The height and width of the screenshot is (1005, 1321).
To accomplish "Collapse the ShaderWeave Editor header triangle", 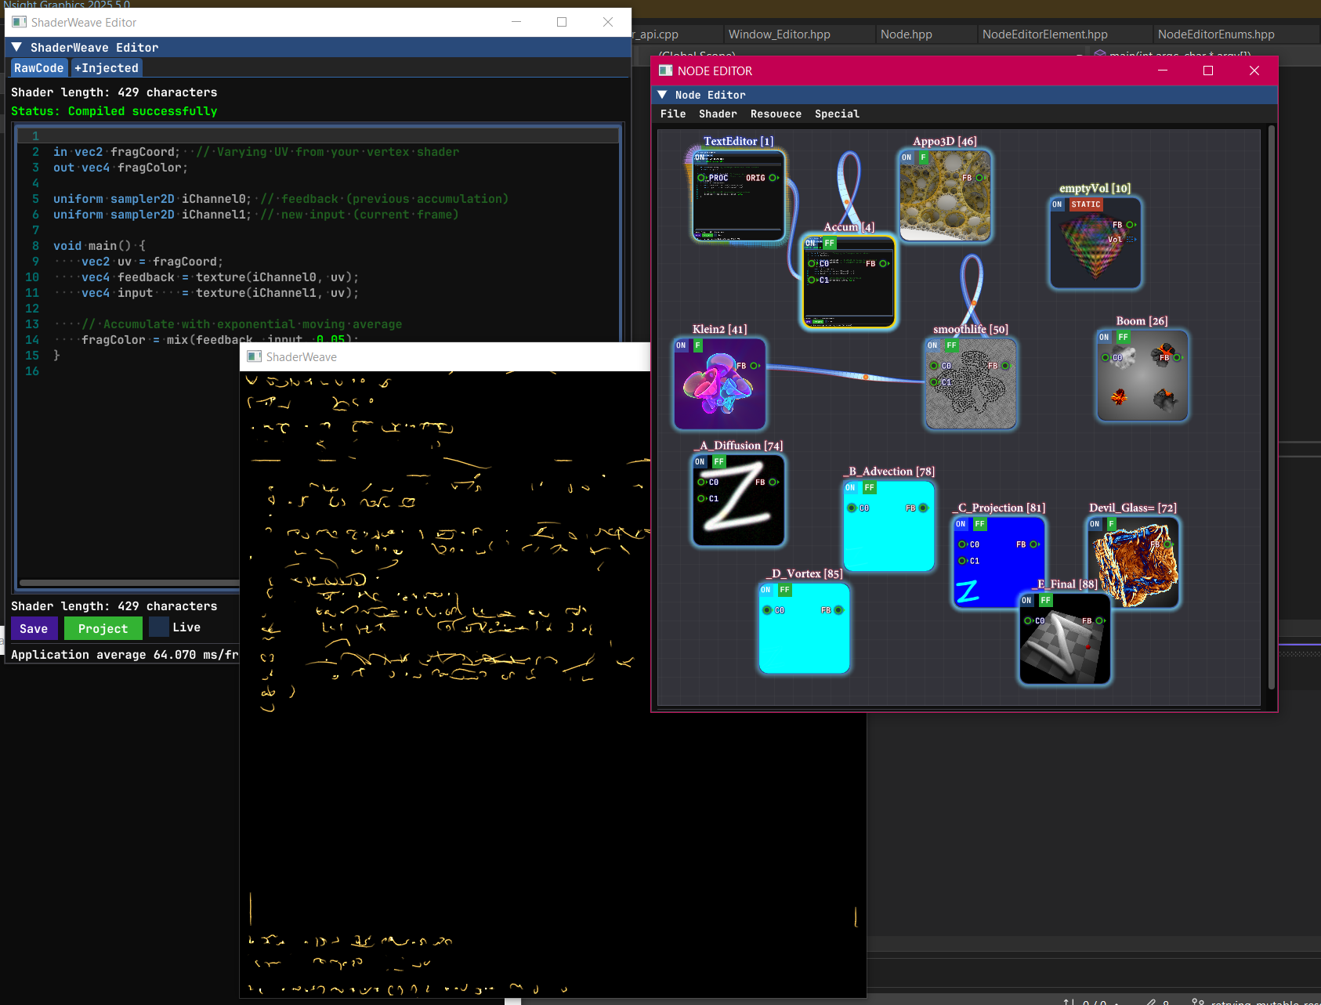I will pyautogui.click(x=16, y=47).
